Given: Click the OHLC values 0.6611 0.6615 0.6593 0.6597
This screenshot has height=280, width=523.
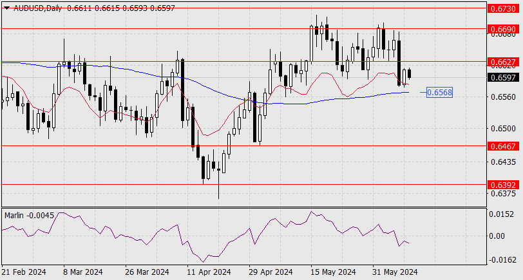Looking at the screenshot, I should pos(120,8).
